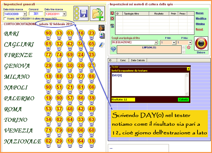Click Modifica link

click(x=201, y=18)
